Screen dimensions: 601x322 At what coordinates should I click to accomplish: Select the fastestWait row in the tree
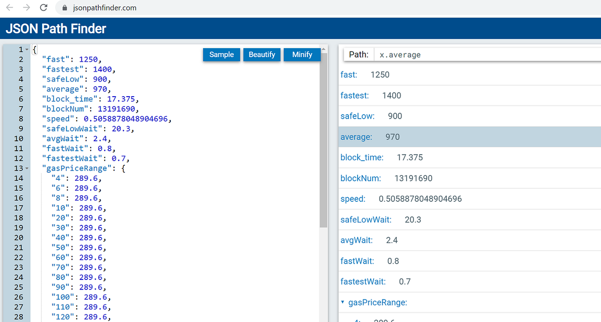470,281
